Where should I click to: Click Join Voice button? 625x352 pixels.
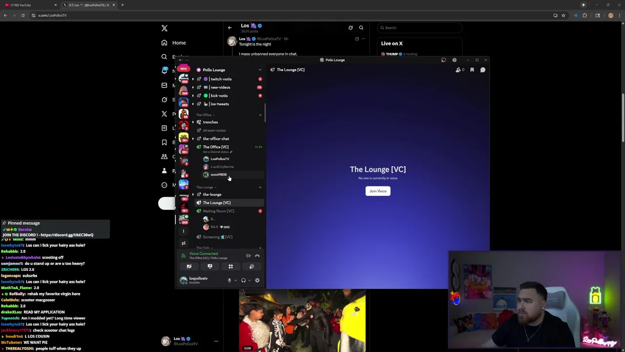click(378, 191)
